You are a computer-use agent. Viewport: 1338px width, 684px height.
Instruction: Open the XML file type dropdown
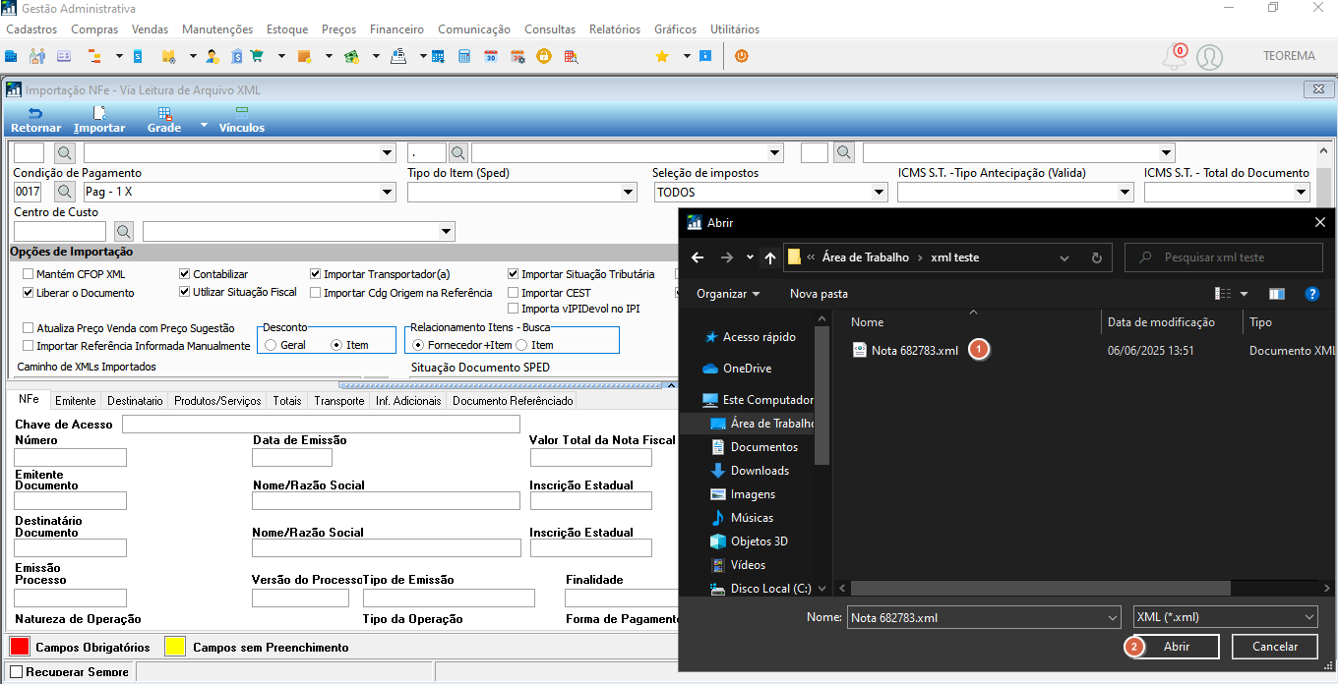click(x=1225, y=617)
